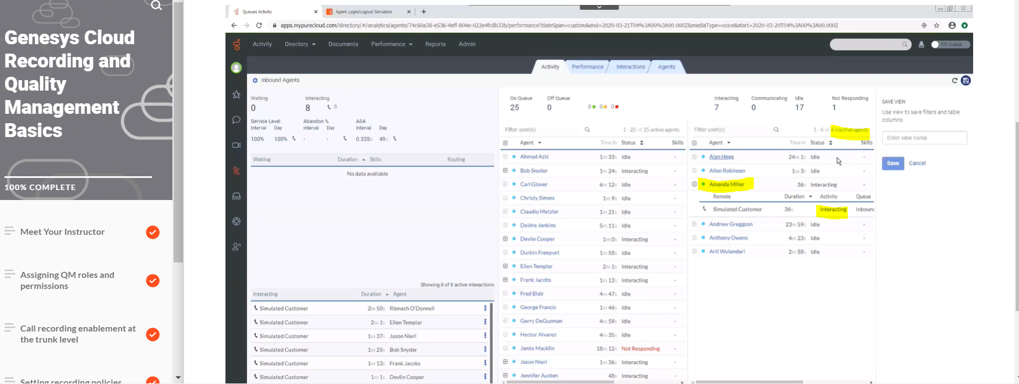Open the red calls phone icon in the sidebar
The height and width of the screenshot is (384, 1019).
(x=237, y=171)
